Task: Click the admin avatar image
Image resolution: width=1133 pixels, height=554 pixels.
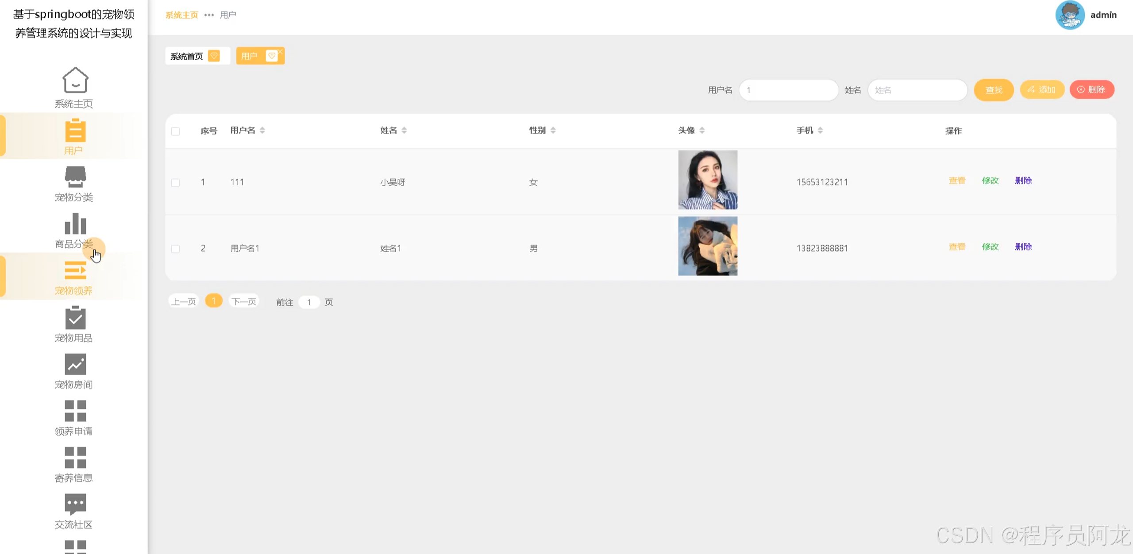Action: tap(1069, 15)
